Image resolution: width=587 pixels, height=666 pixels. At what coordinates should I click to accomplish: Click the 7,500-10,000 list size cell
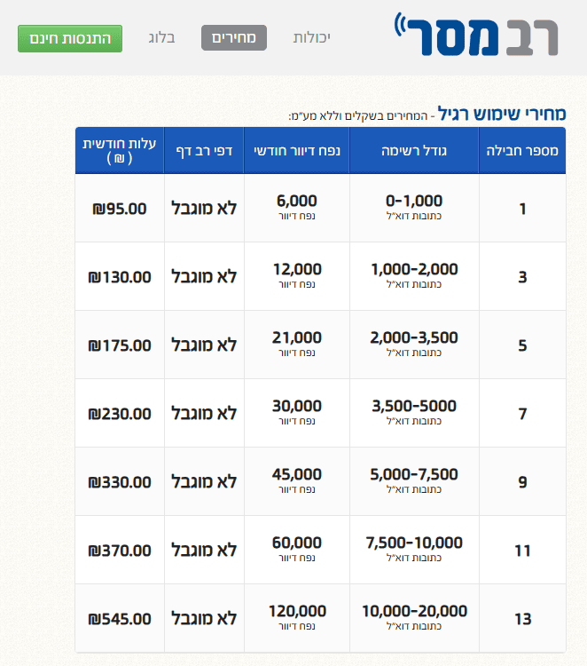[414, 550]
